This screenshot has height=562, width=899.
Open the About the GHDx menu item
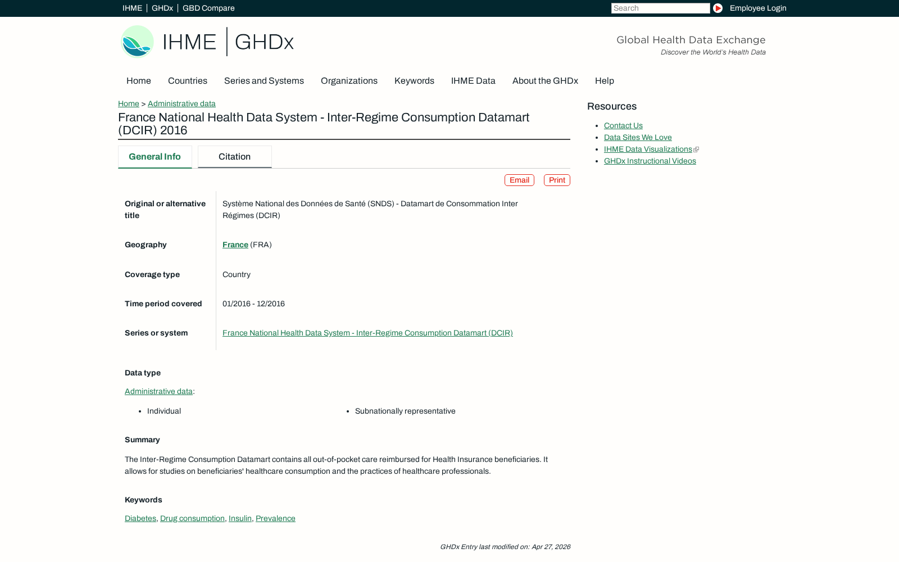[545, 81]
